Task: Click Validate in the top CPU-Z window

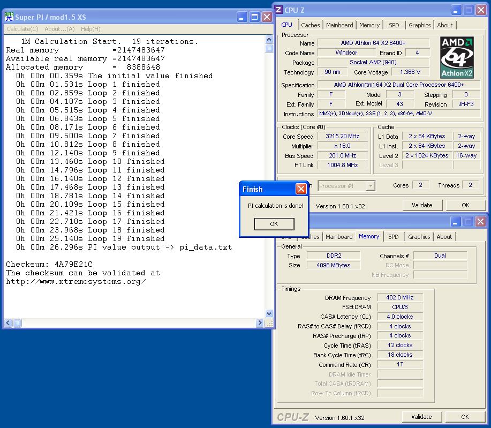Action: pyautogui.click(x=422, y=205)
